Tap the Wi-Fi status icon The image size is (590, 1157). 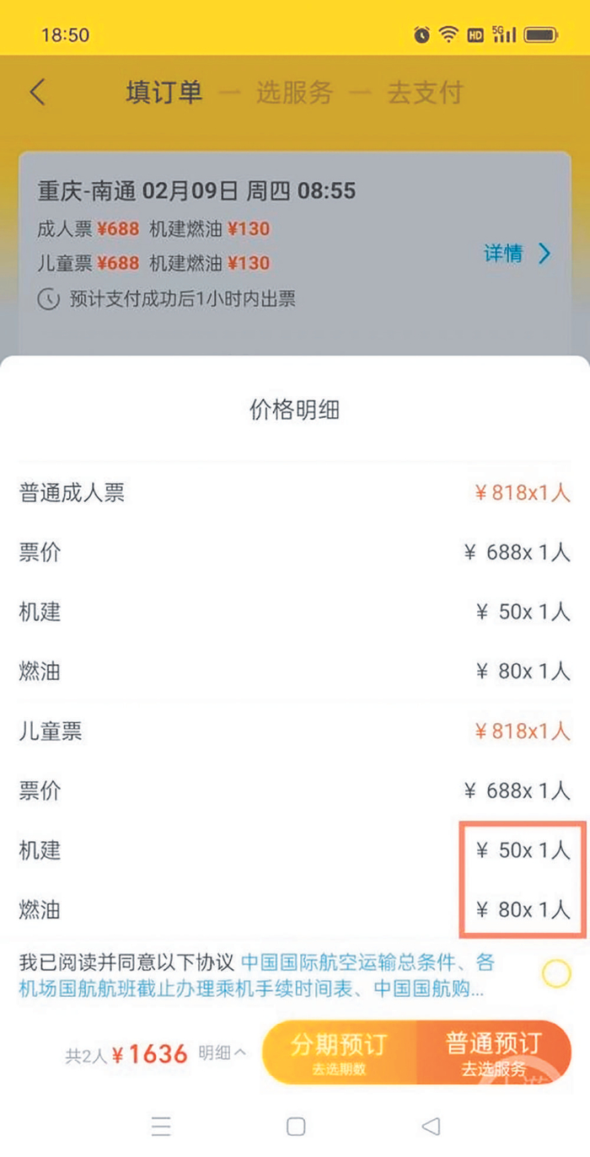coord(448,35)
